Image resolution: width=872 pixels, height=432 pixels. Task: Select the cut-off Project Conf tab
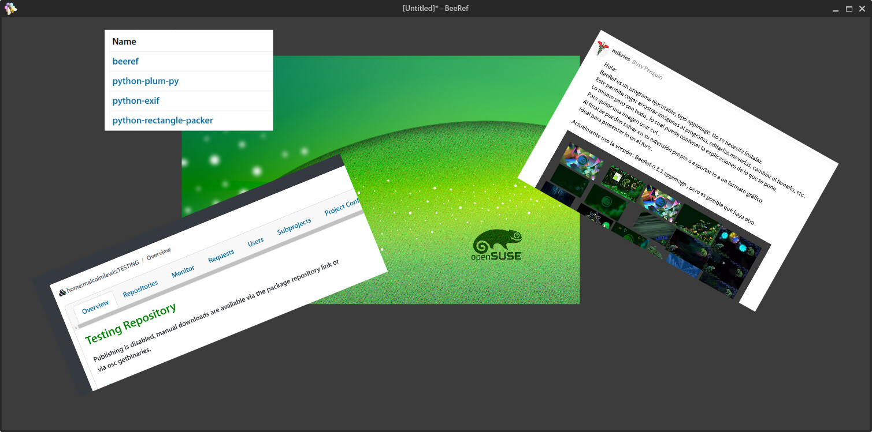pos(343,206)
